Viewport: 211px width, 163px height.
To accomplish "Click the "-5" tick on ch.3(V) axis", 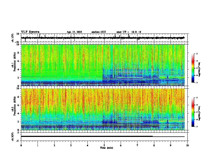I will [18, 141].
